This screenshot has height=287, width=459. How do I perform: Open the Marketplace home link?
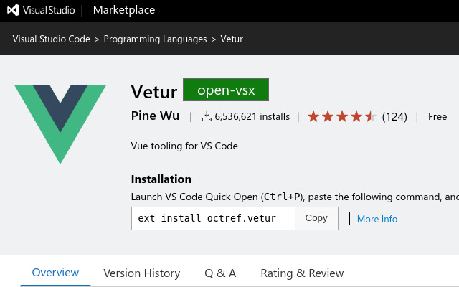(124, 10)
